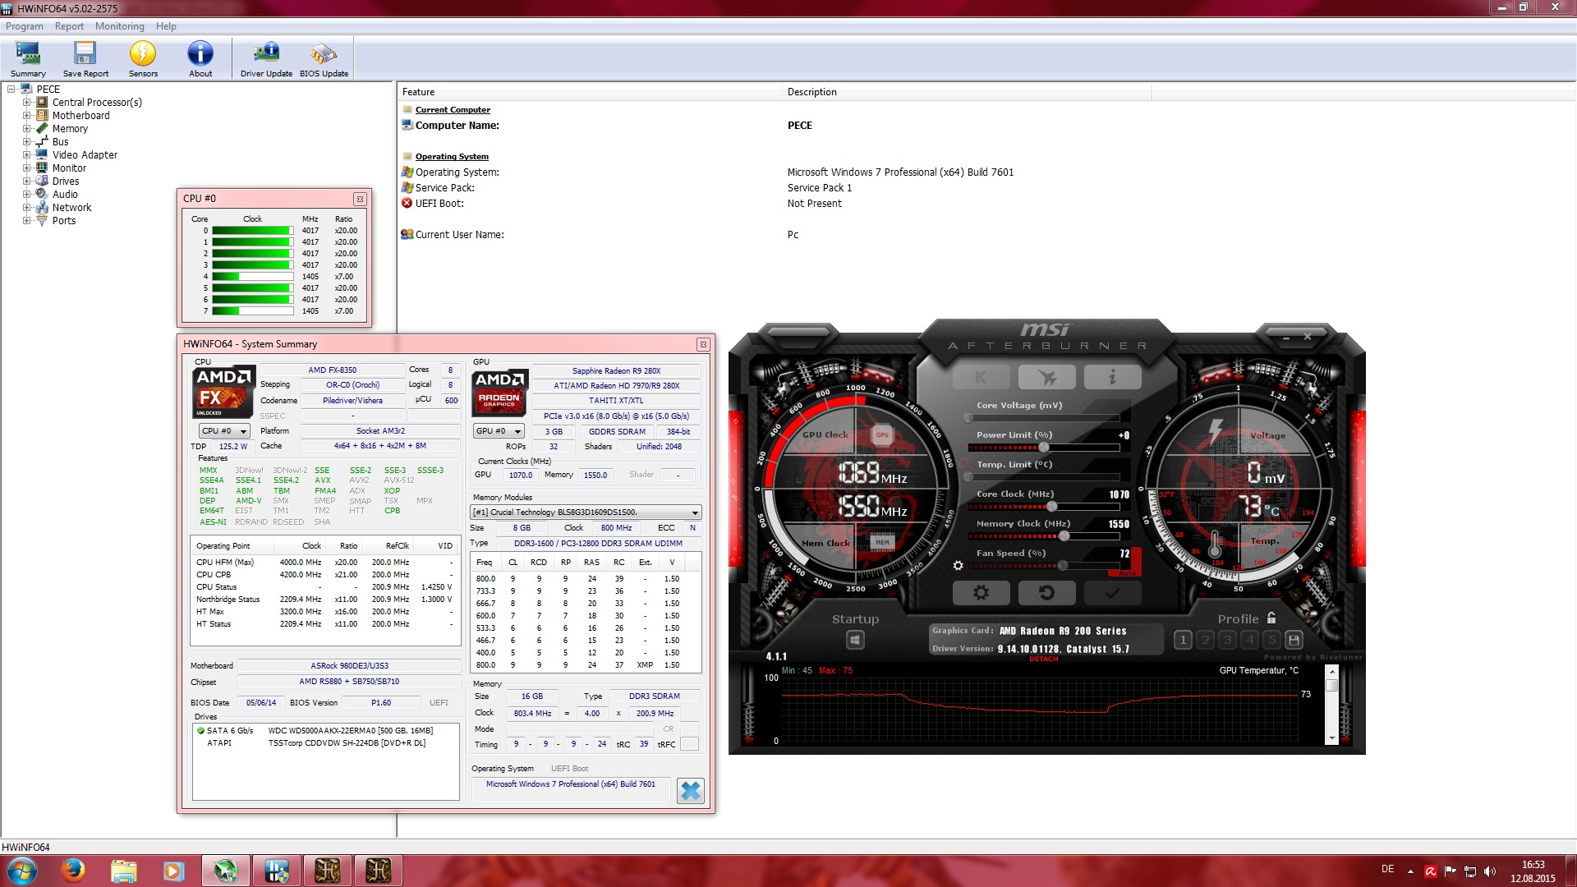Toggle the fan speed Auto button
The height and width of the screenshot is (887, 1577).
point(1128,572)
